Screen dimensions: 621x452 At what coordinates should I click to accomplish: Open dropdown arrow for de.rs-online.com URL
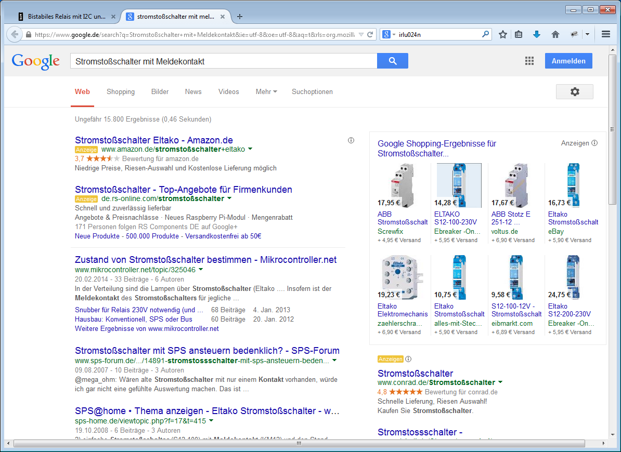229,198
